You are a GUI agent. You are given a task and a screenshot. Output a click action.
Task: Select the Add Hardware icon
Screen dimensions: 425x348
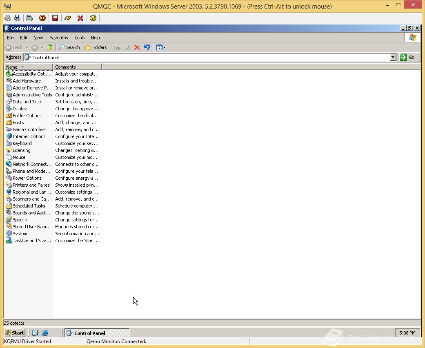tap(9, 81)
